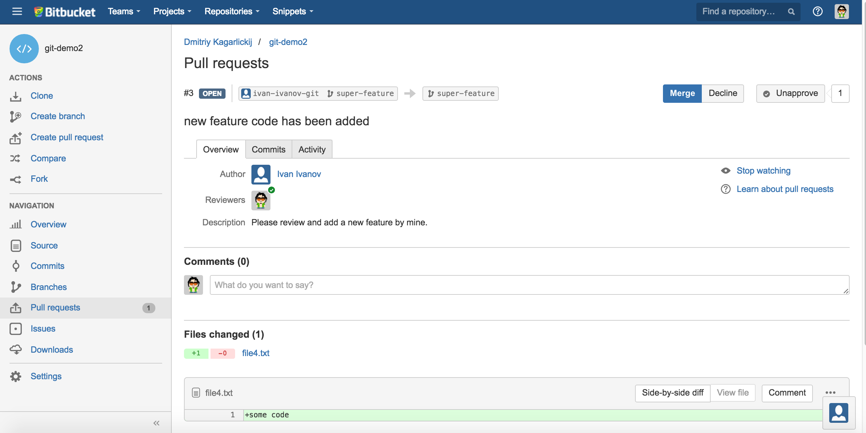Viewport: 866px width, 433px height.
Task: Expand file4.txt more options ellipsis
Action: pos(830,392)
